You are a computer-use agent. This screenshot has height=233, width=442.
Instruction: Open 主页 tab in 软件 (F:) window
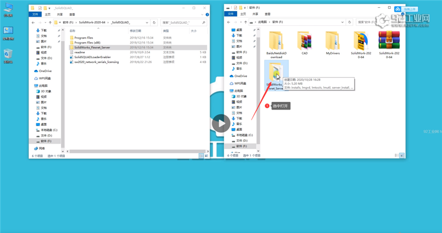(x=243, y=14)
